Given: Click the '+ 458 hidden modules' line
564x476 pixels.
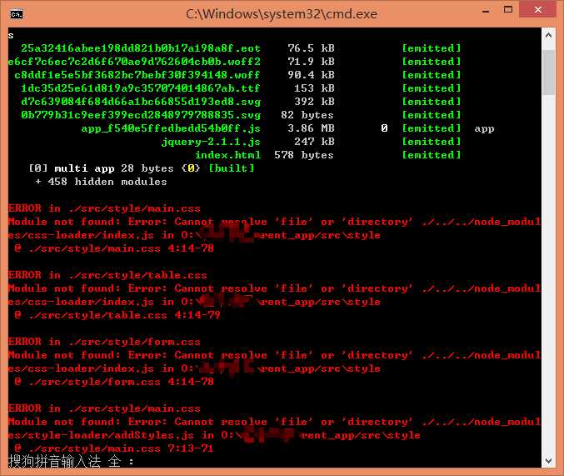Looking at the screenshot, I should click(101, 182).
